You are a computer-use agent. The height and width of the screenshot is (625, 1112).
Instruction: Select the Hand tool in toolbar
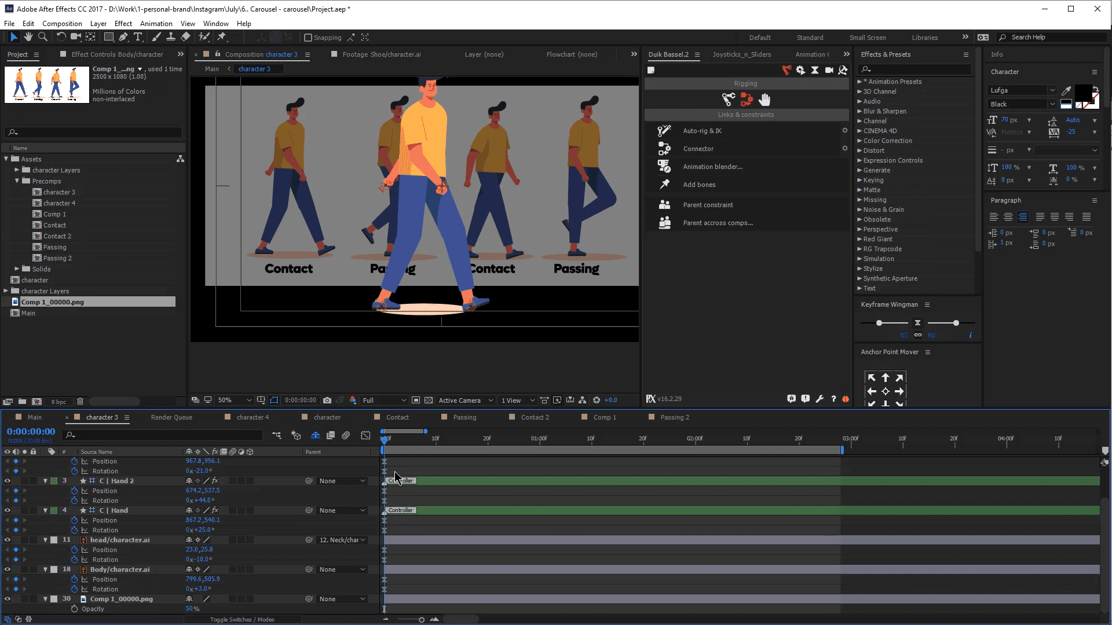click(x=28, y=37)
